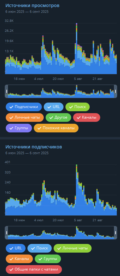Click 4 июл label on subscribers chart

click(39, 220)
